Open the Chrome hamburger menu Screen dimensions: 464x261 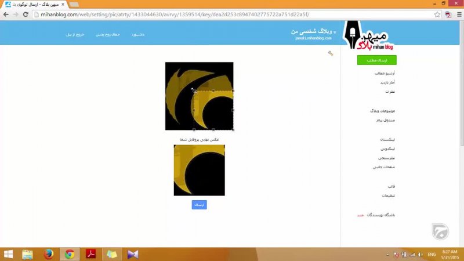pos(459,14)
